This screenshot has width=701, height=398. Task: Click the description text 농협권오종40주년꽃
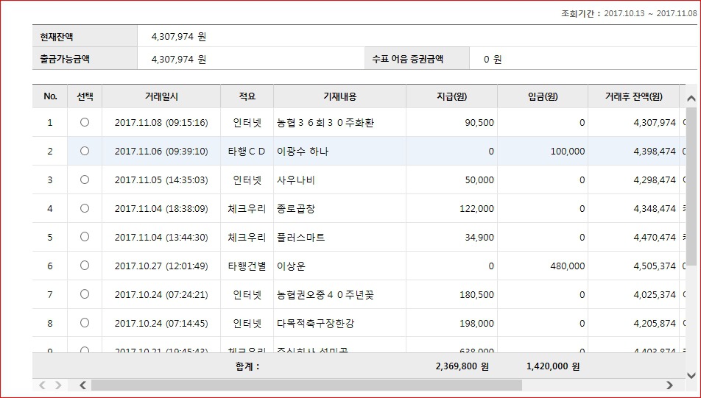click(x=325, y=295)
